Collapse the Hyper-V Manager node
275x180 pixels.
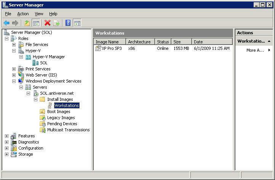coord(21,57)
